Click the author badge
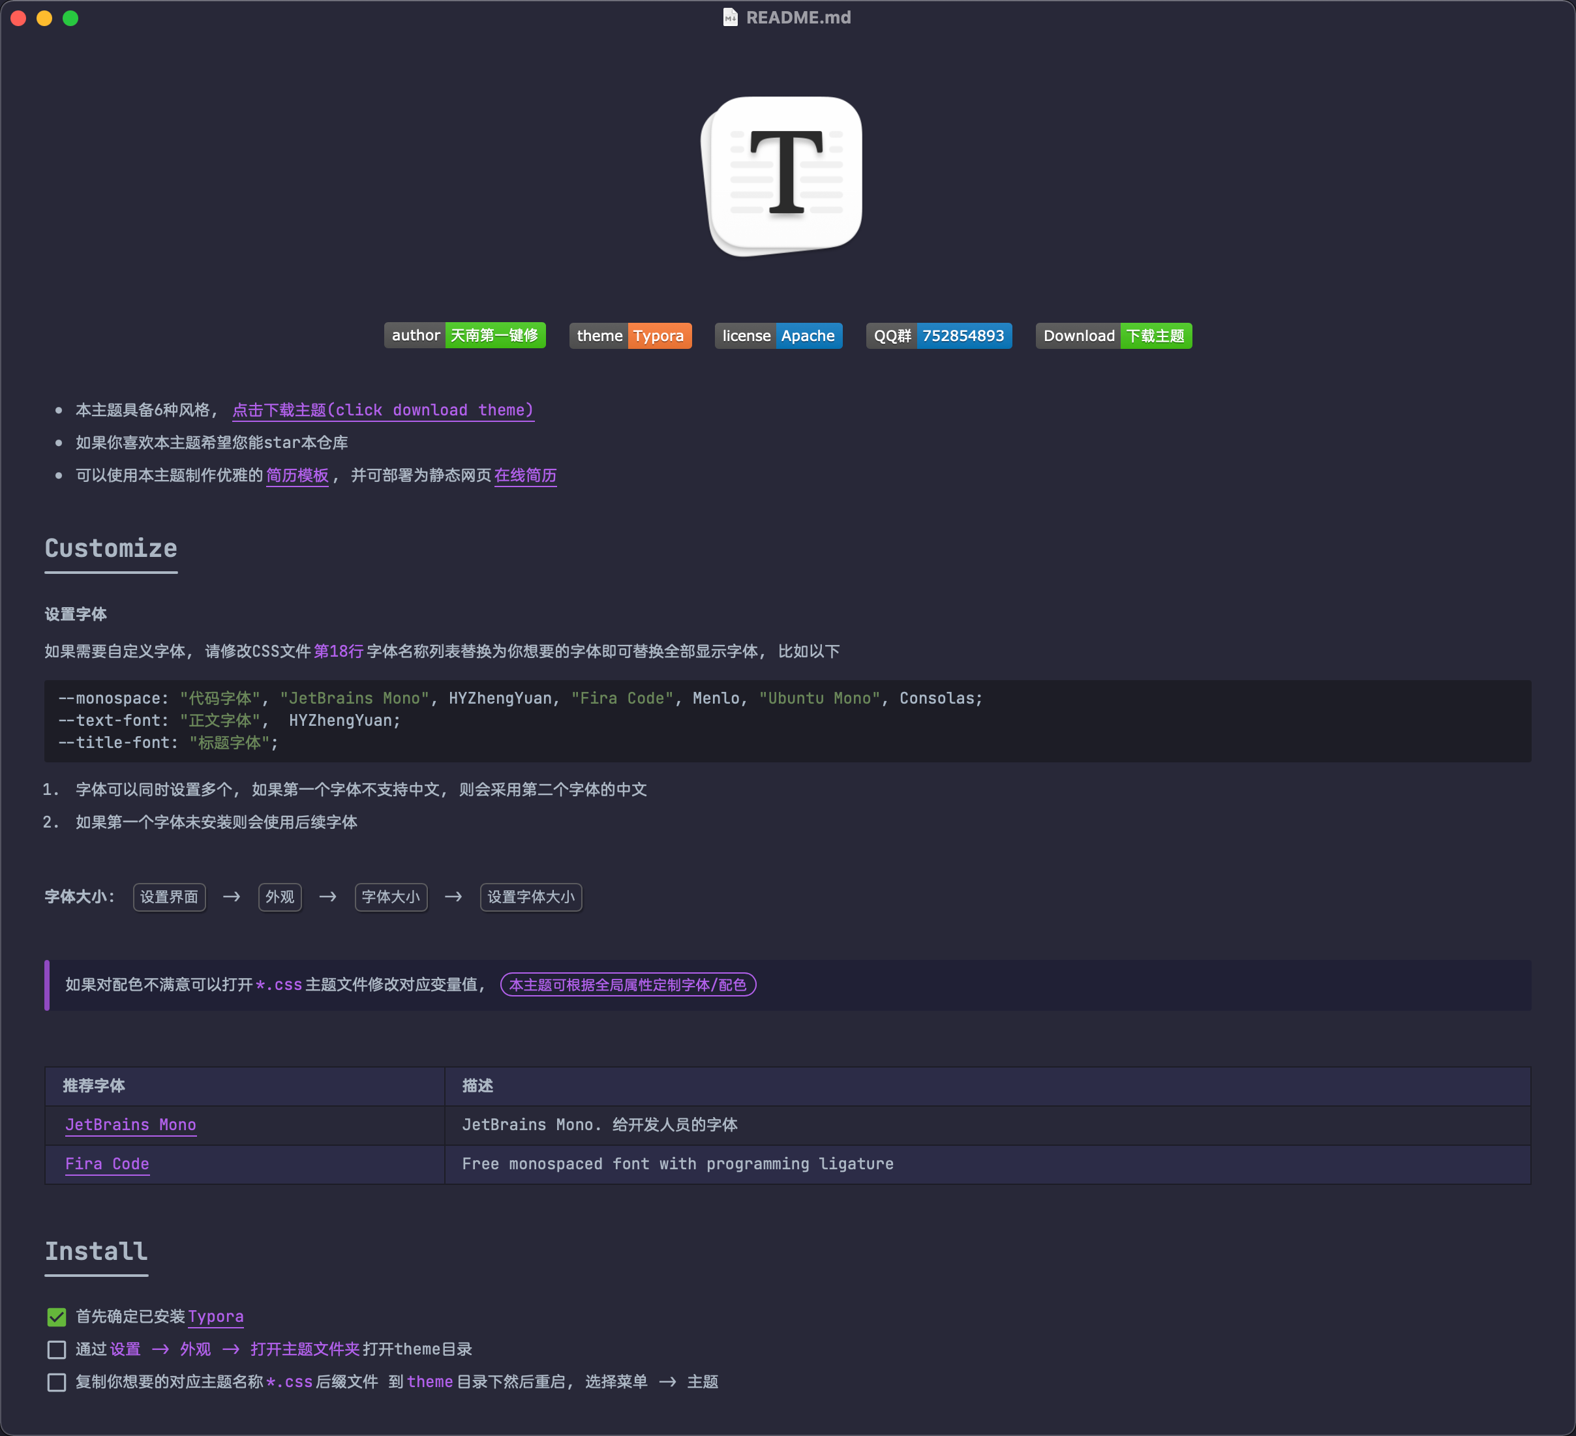Viewport: 1576px width, 1436px height. (x=464, y=335)
